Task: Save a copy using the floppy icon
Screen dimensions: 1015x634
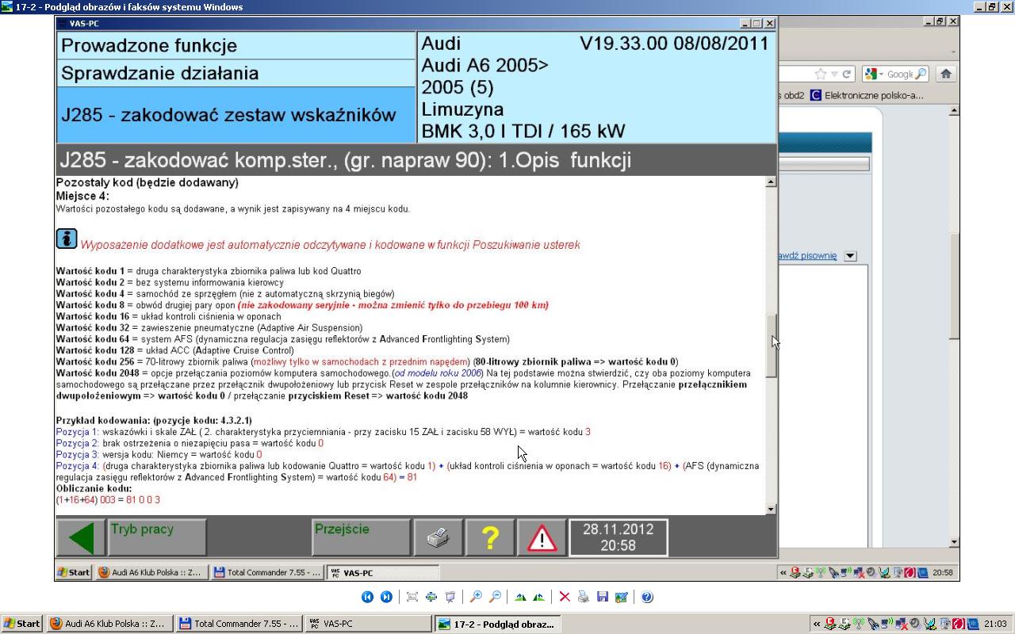Action: coord(603,597)
